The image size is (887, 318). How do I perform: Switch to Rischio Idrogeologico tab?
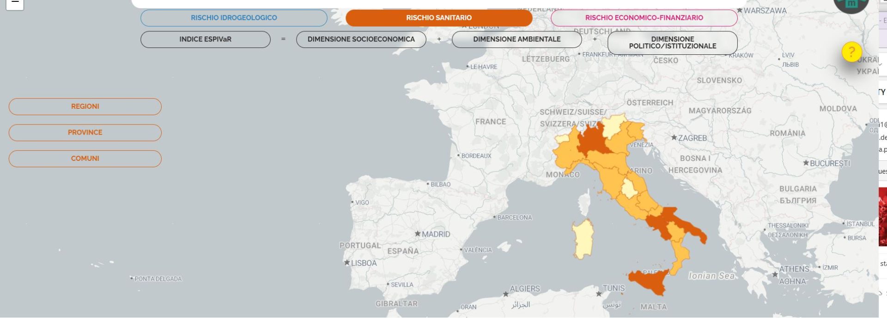pos(234,18)
